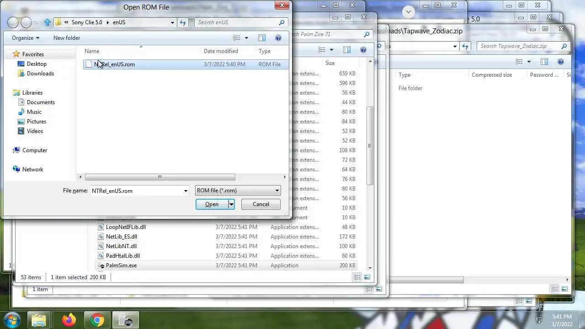Refresh the Tapwave_Zodiac.zip window

pos(465,46)
